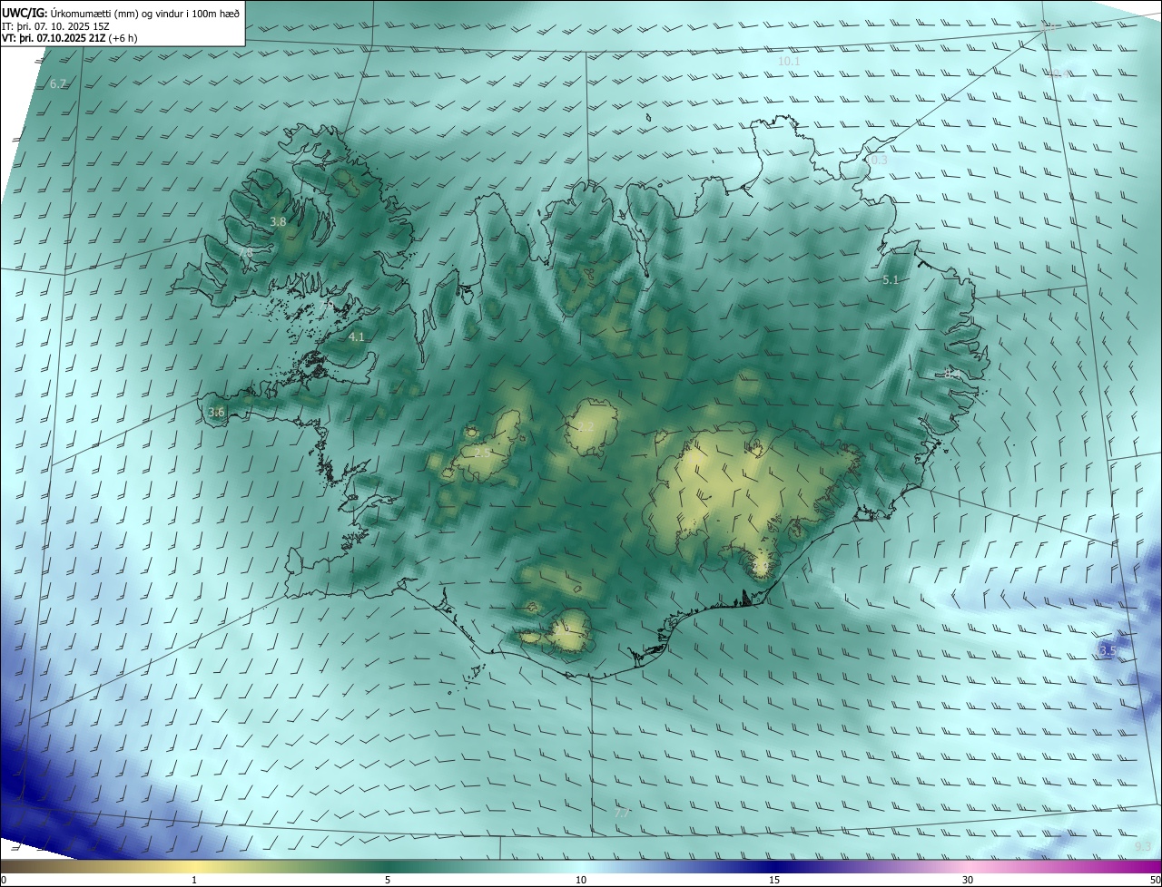
Task: Click the map value "10.3"
Action: (x=876, y=160)
